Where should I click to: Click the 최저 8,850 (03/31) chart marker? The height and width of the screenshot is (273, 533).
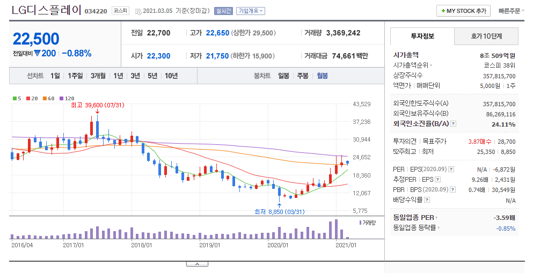280,211
